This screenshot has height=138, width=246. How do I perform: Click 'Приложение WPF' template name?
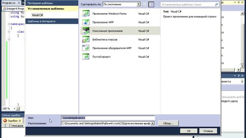[103, 22]
